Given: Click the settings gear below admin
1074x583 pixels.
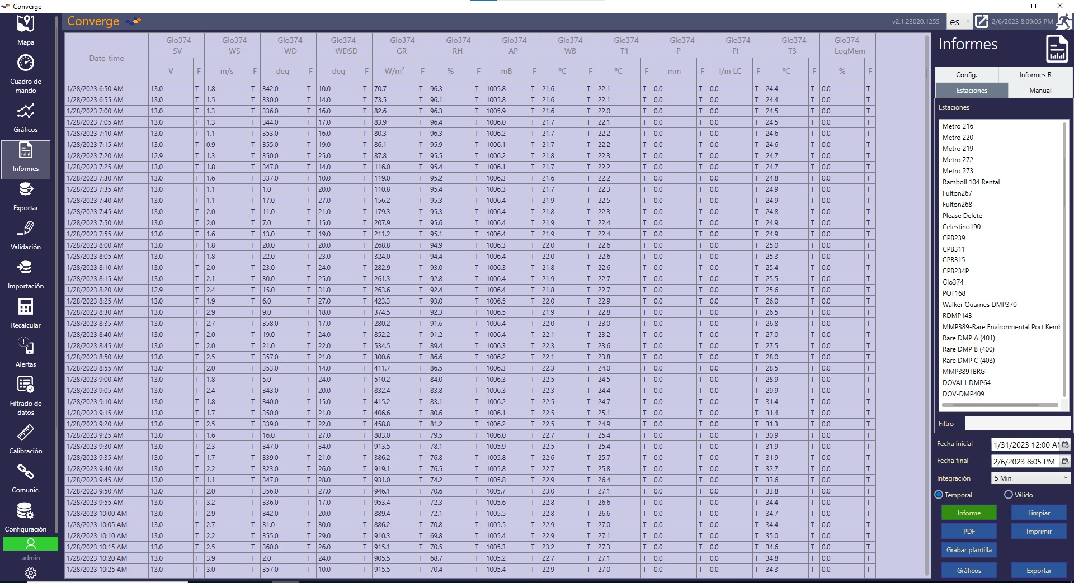Looking at the screenshot, I should click(x=31, y=573).
